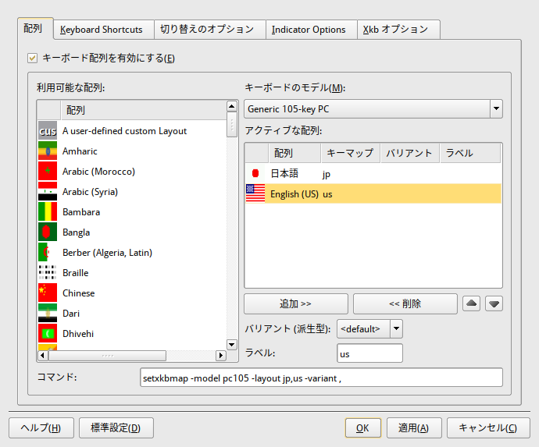Click right arrow of horizontal scrollbar
The height and width of the screenshot is (447, 539).
pos(221,355)
